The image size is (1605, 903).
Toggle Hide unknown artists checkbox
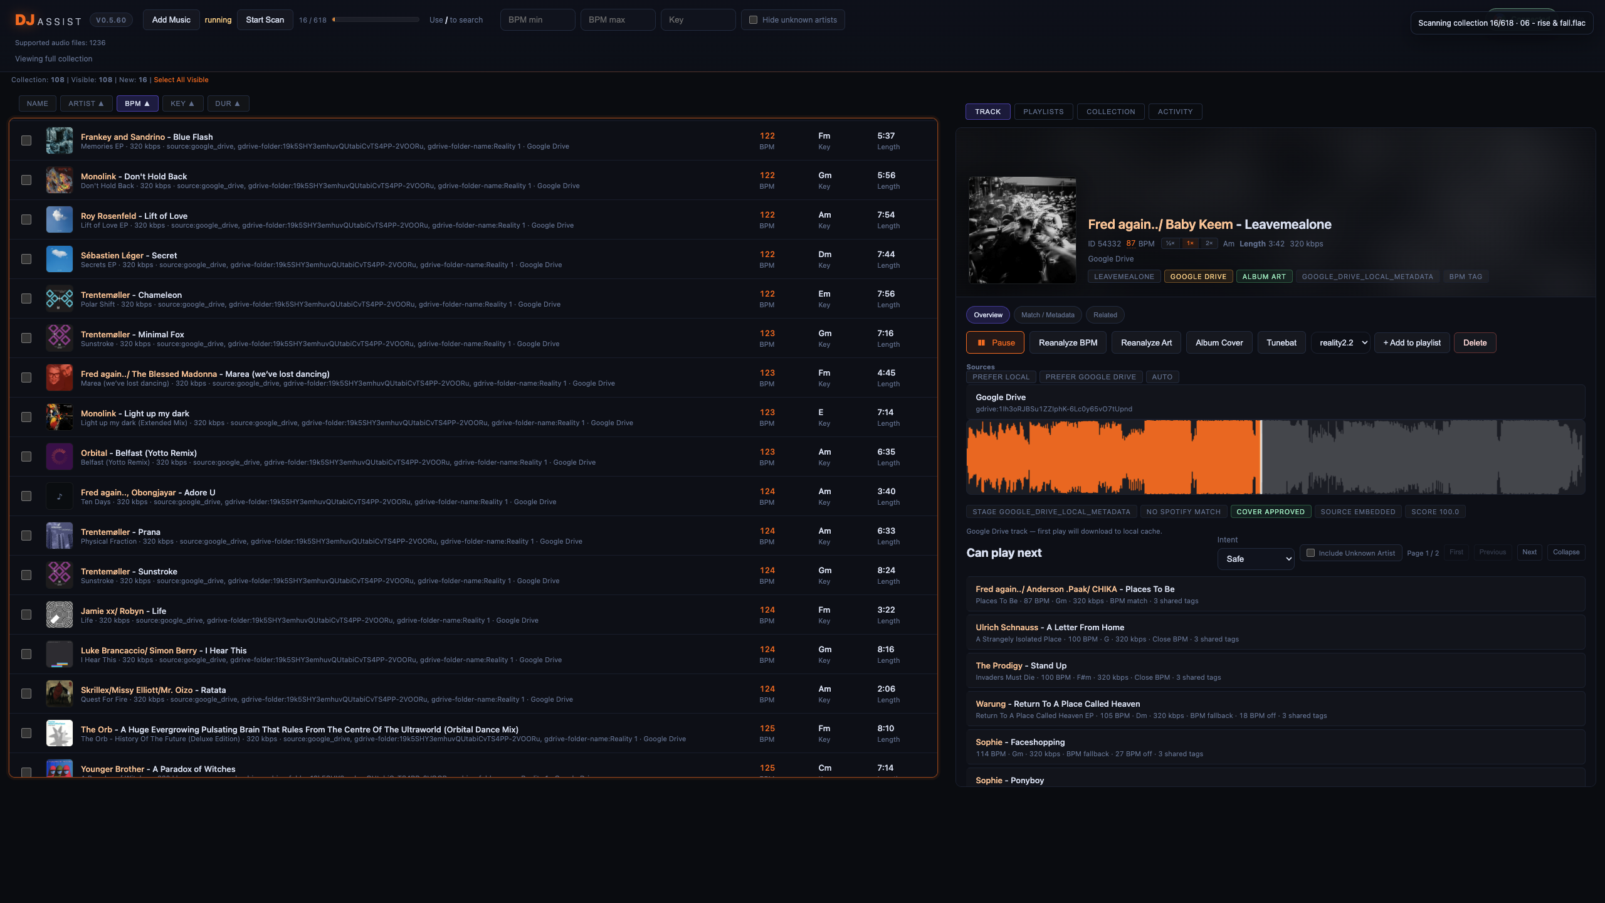pos(754,20)
